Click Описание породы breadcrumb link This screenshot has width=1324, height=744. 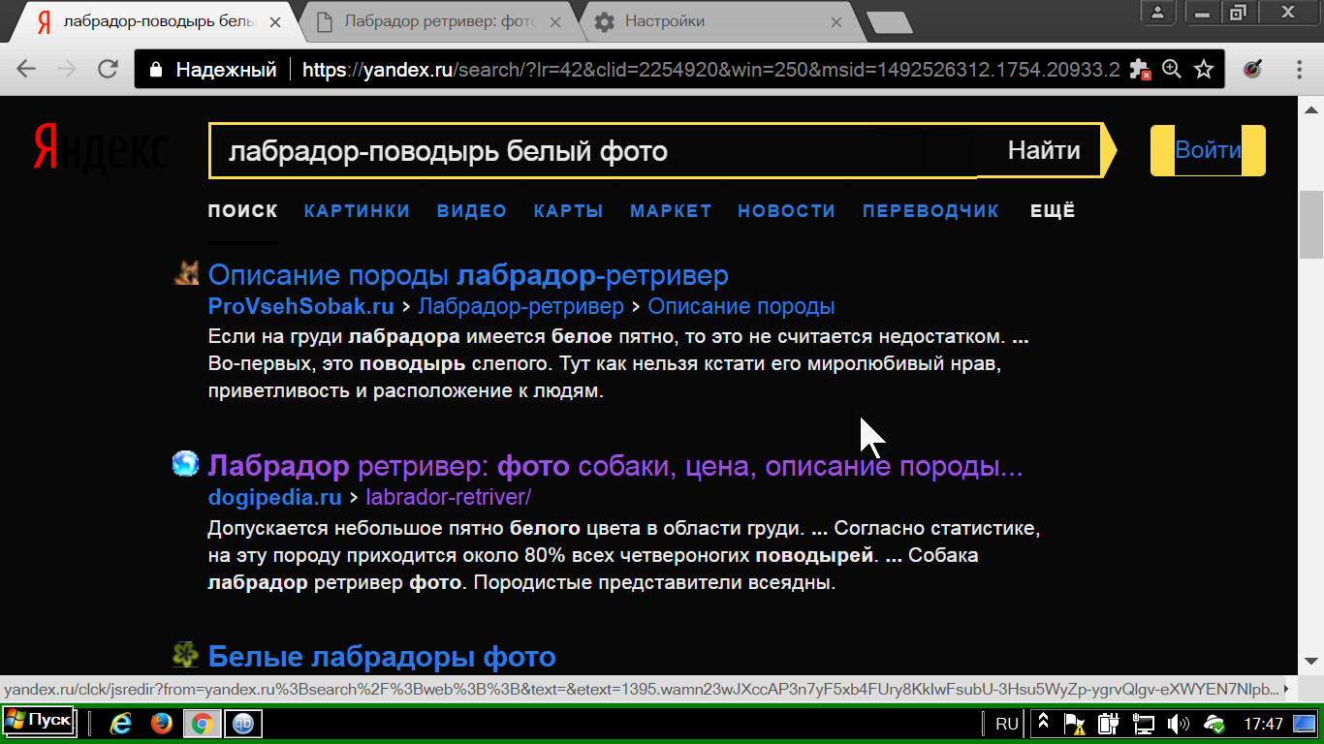point(741,307)
